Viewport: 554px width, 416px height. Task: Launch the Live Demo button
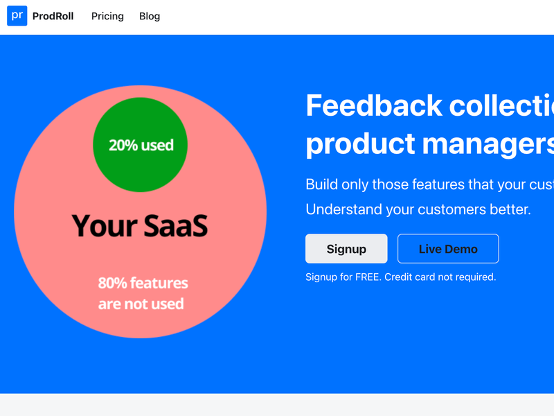[x=448, y=249]
